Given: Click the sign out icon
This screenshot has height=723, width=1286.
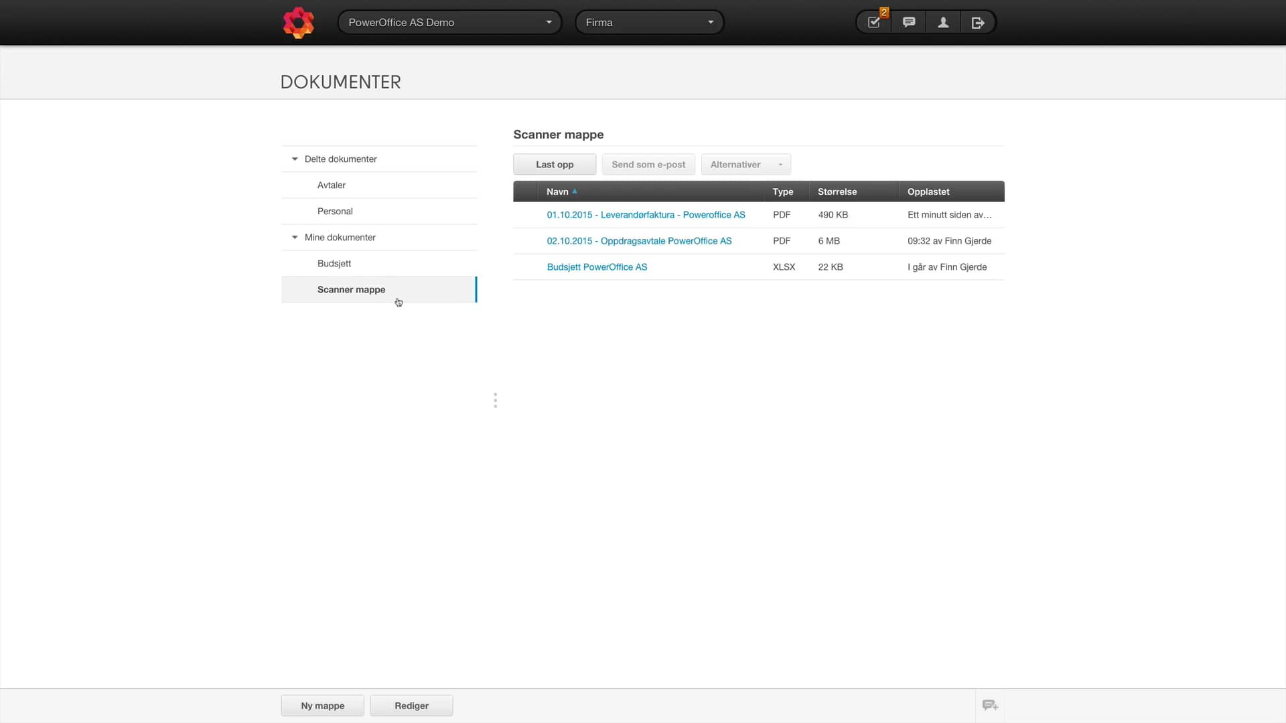Looking at the screenshot, I should (x=978, y=22).
